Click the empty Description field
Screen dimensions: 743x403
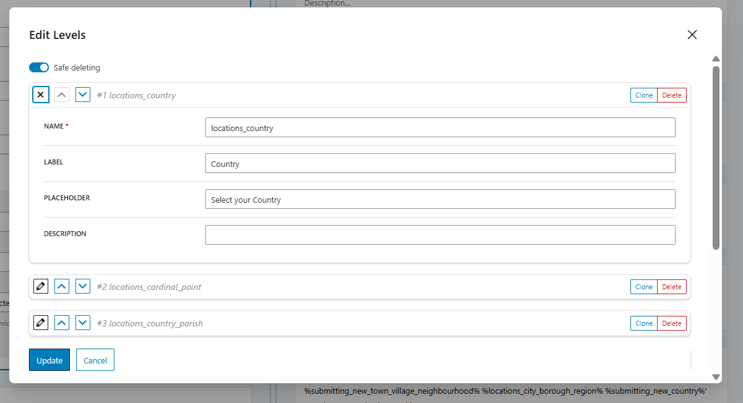click(440, 235)
